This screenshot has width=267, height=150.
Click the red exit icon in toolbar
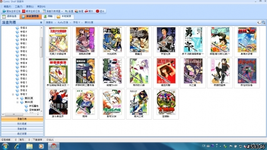pyautogui.click(x=97, y=11)
